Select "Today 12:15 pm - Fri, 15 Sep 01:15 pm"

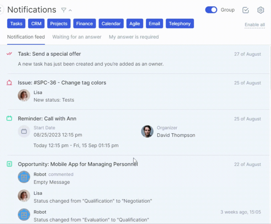tap(76, 145)
